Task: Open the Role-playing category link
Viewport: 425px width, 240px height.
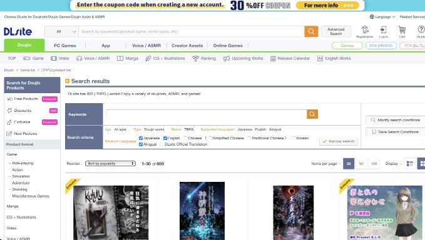Action: (x=23, y=163)
